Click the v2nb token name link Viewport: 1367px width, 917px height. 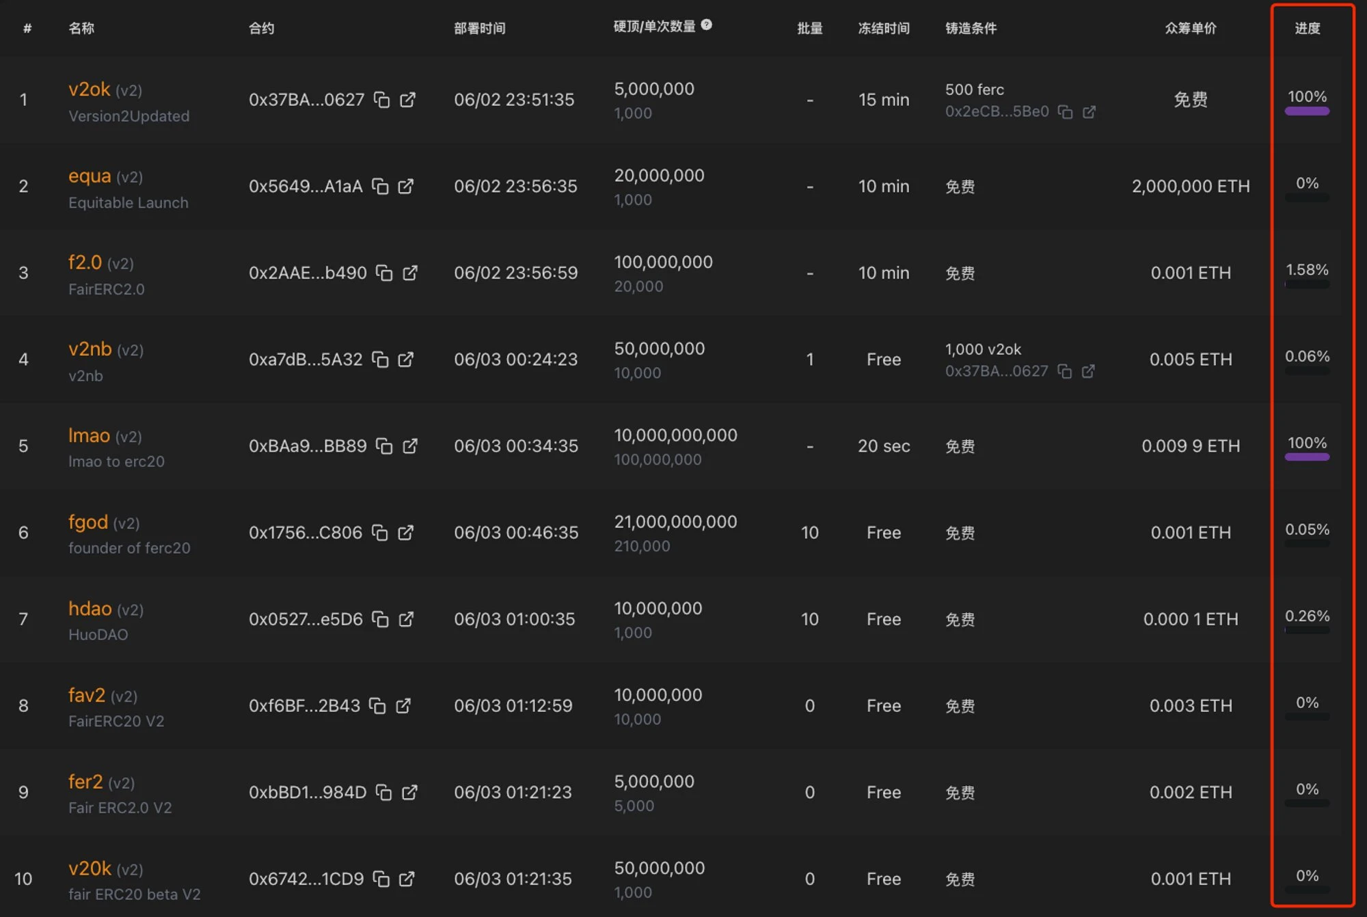pos(90,349)
